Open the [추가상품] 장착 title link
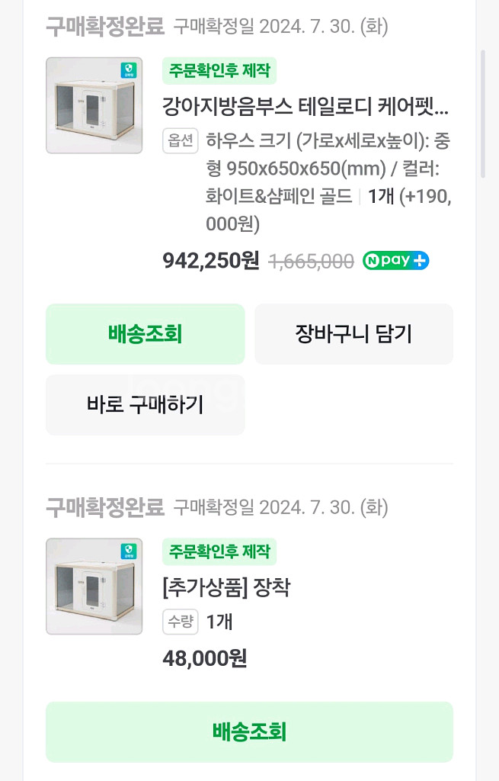Screen dimensions: 499x781 [226, 587]
